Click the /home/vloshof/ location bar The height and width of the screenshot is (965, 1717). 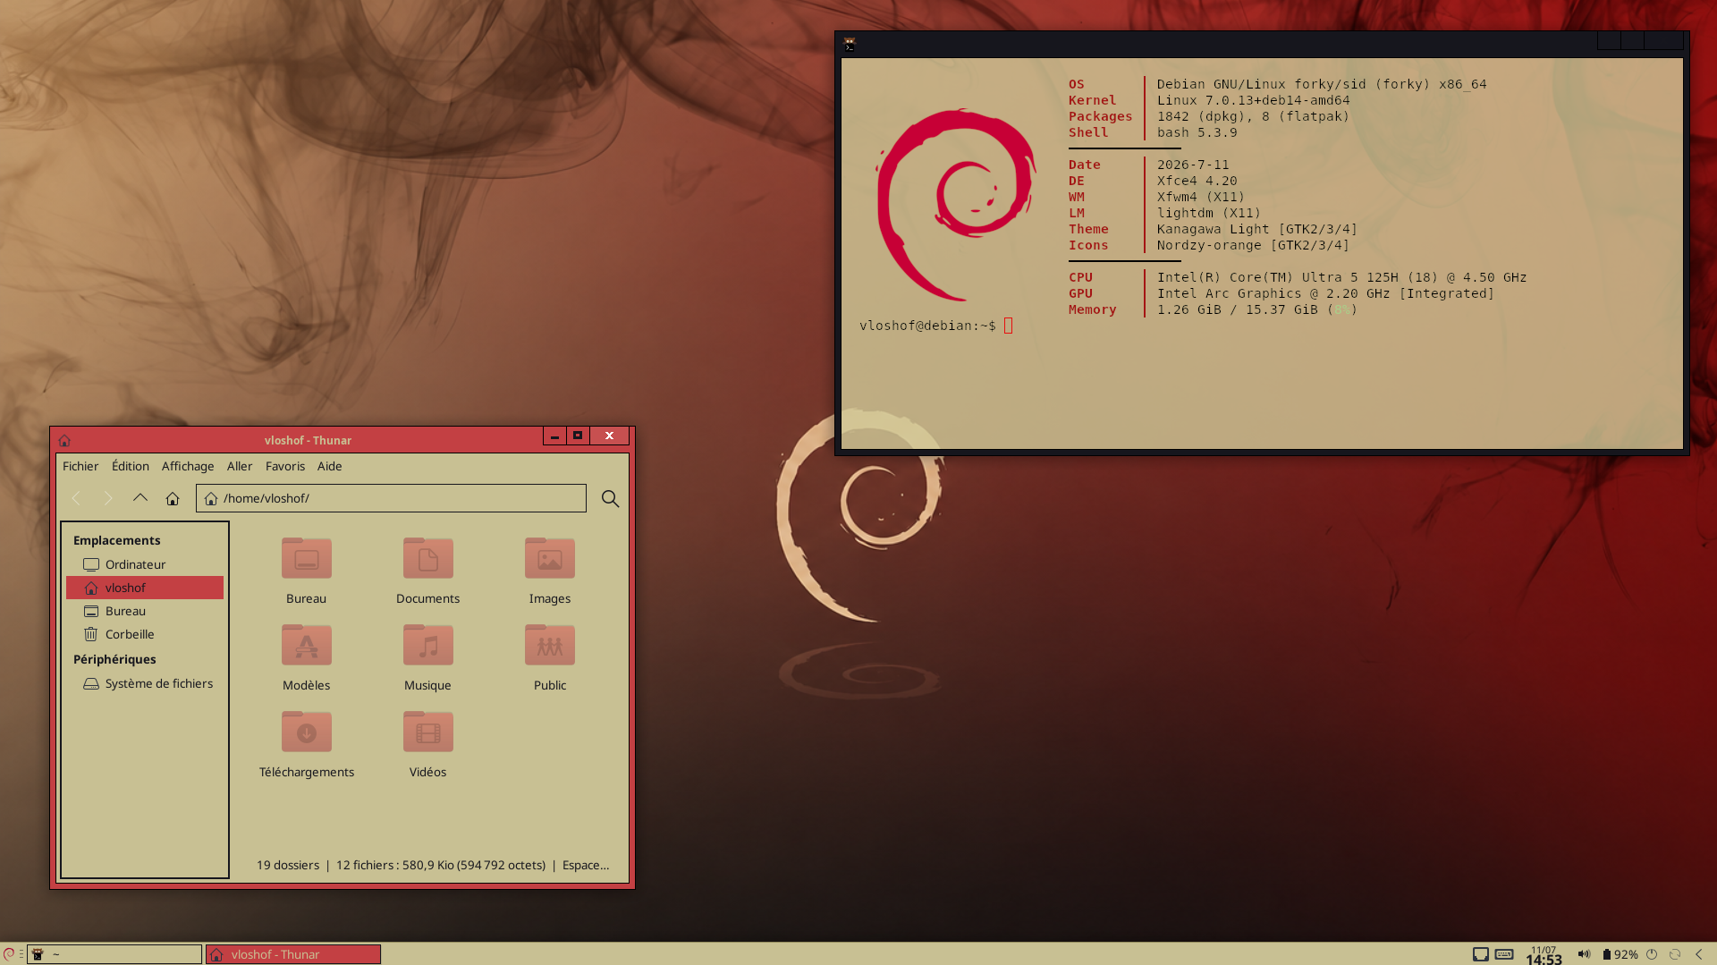[391, 498]
